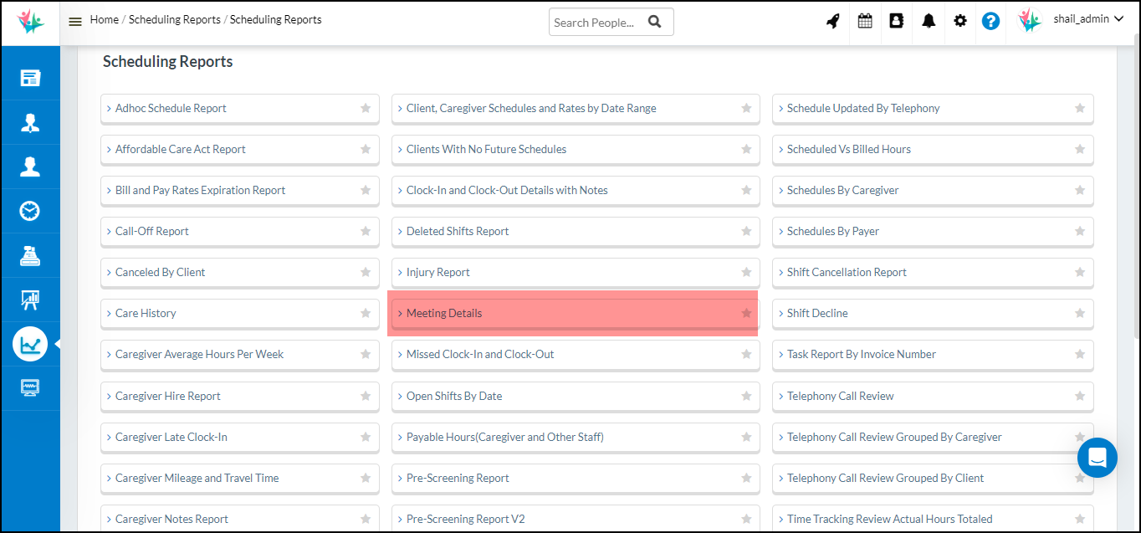Open the contacts book icon
Image resolution: width=1141 pixels, height=533 pixels.
coord(896,19)
